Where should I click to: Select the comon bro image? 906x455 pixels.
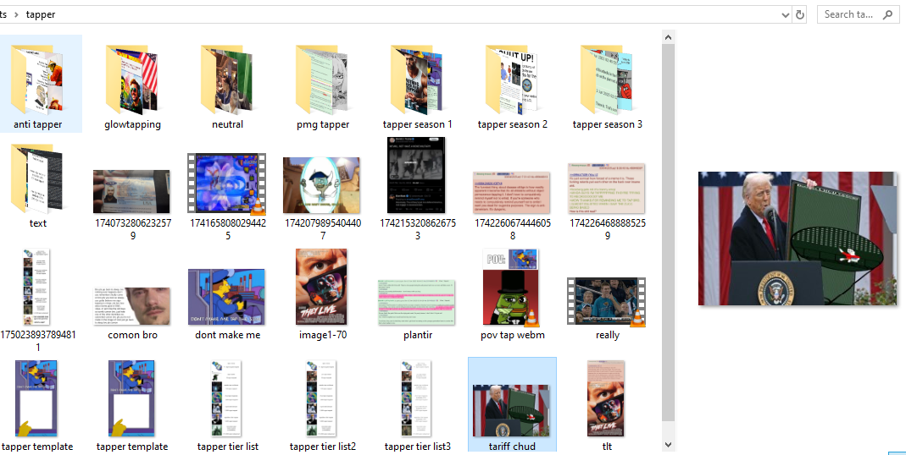(x=132, y=306)
